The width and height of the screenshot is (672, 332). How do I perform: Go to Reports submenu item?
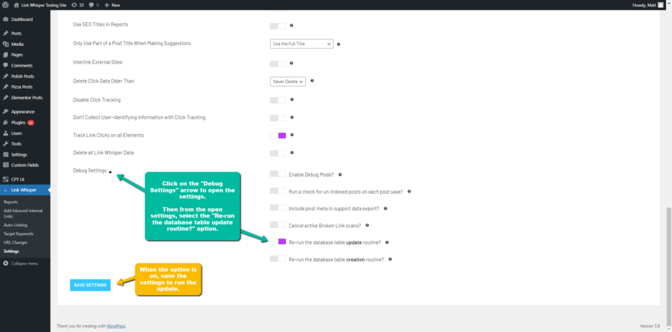[10, 202]
